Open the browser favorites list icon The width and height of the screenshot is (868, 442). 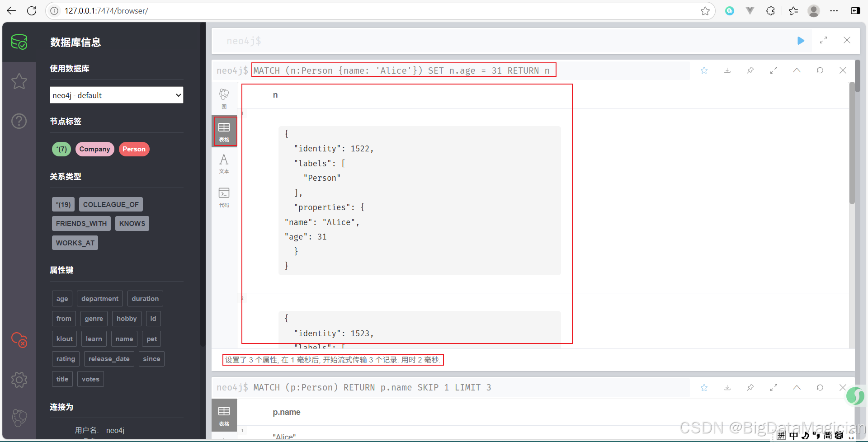pyautogui.click(x=793, y=11)
